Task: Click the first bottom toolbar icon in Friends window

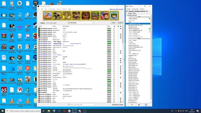Action: [132, 105]
